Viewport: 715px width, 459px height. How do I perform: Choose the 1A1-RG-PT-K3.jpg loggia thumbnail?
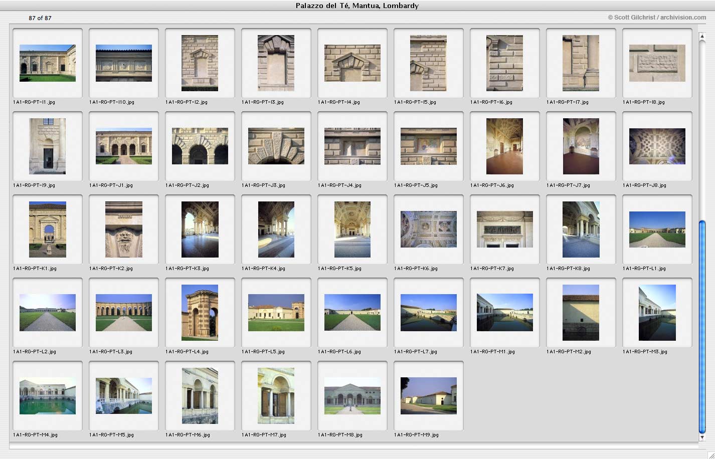click(x=200, y=229)
